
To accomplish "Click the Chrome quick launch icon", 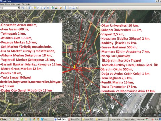I will point(34,119).
